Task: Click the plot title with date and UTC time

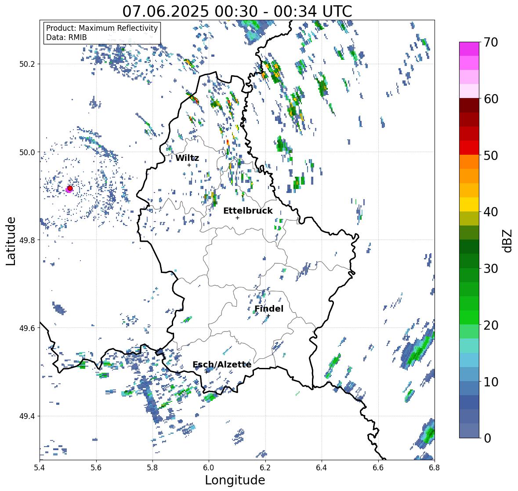Action: click(x=237, y=11)
